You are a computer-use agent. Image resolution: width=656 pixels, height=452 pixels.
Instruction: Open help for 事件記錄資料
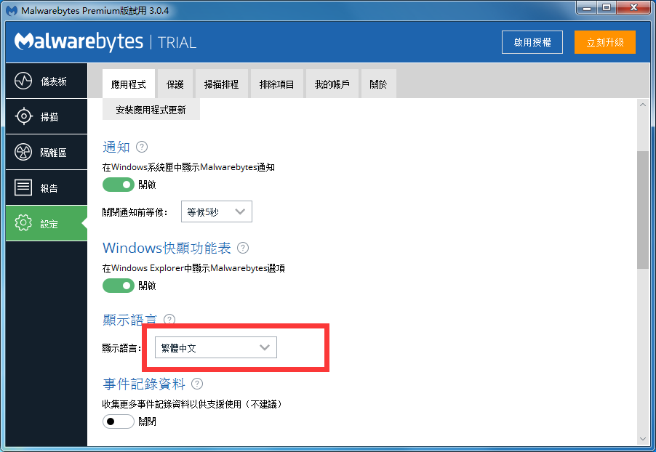tap(196, 384)
